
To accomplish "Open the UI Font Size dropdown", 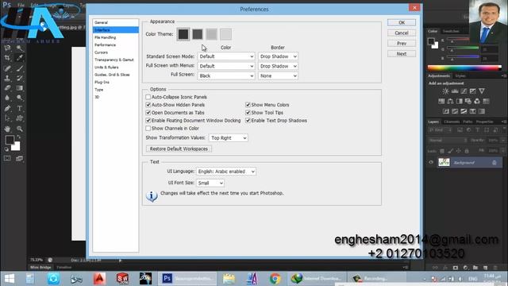I will [x=210, y=183].
